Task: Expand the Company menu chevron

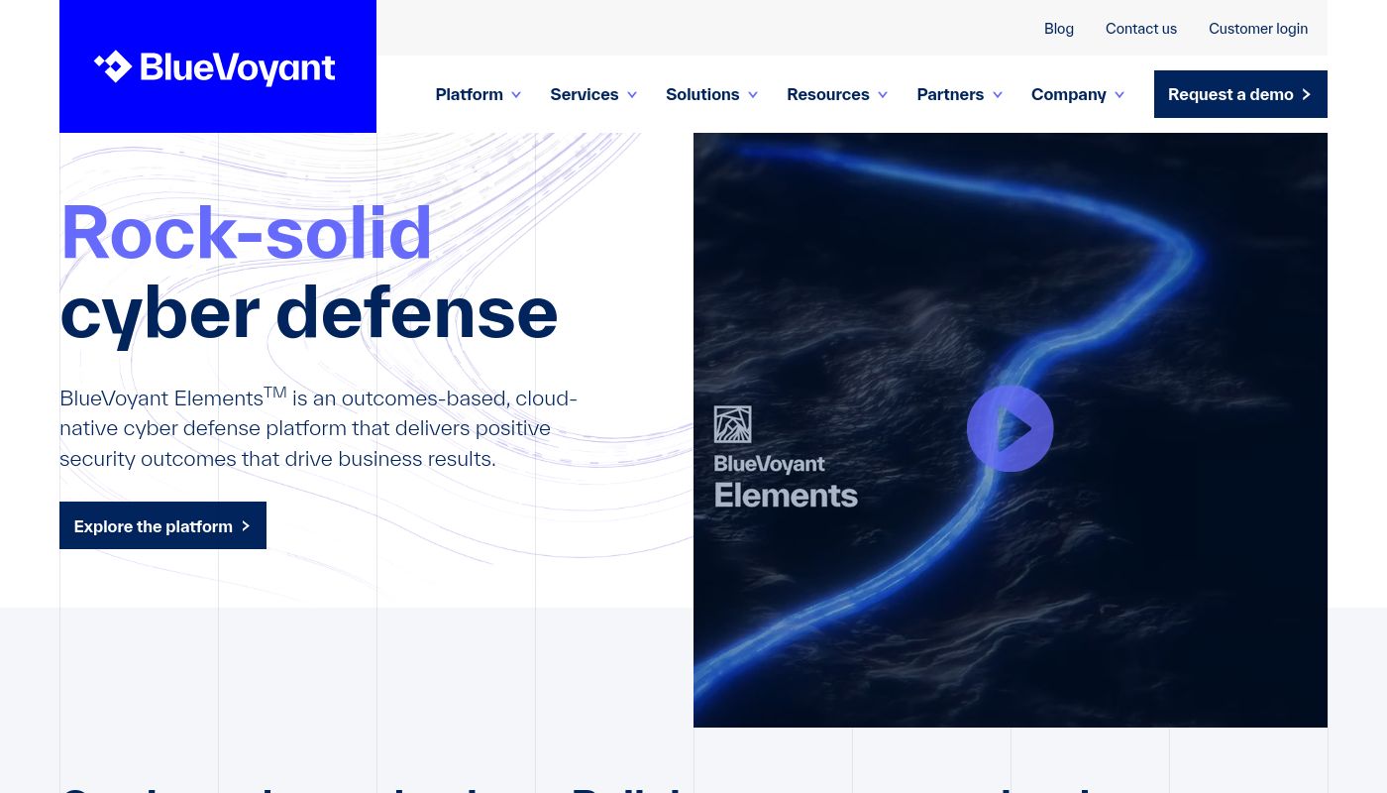Action: tap(1120, 95)
